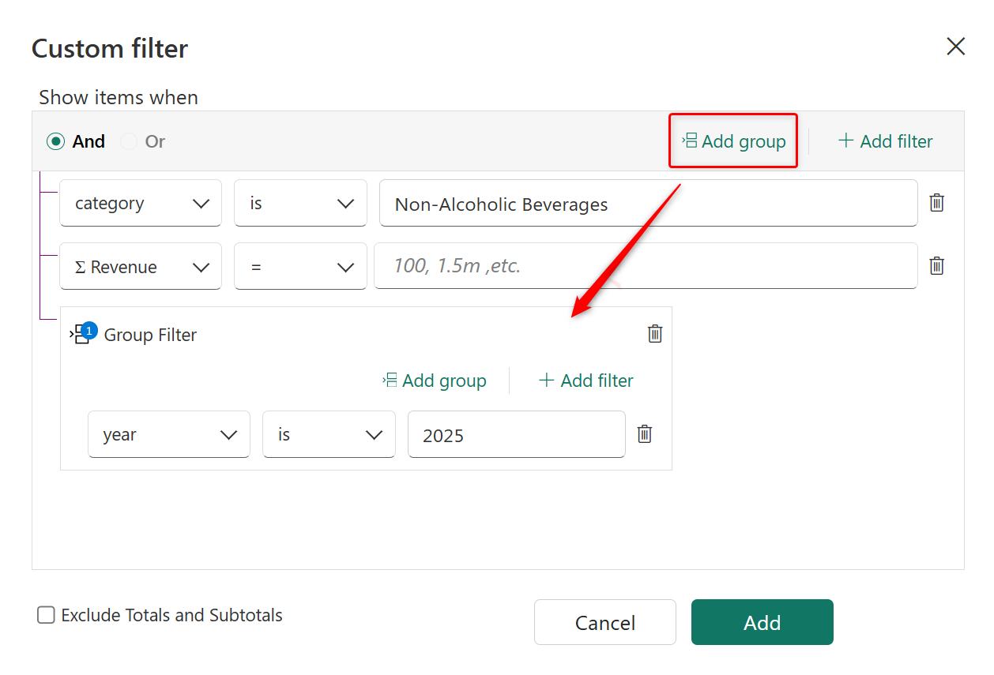Click top Add group button
Screen dimensions: 994x675
[x=733, y=141]
